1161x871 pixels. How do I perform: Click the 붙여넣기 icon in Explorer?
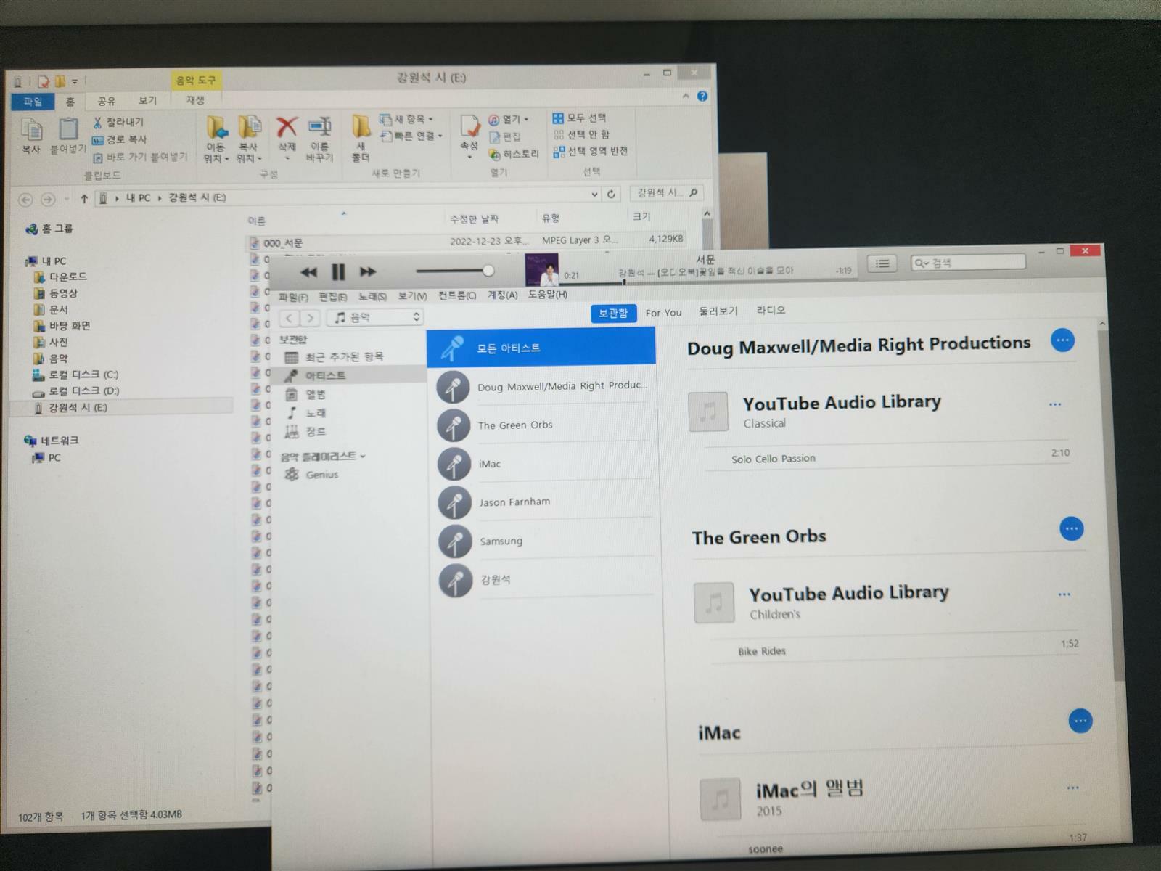(67, 135)
